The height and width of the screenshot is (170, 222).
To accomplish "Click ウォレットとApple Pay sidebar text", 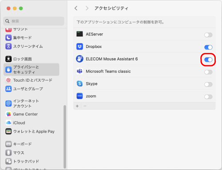I will tap(34, 131).
